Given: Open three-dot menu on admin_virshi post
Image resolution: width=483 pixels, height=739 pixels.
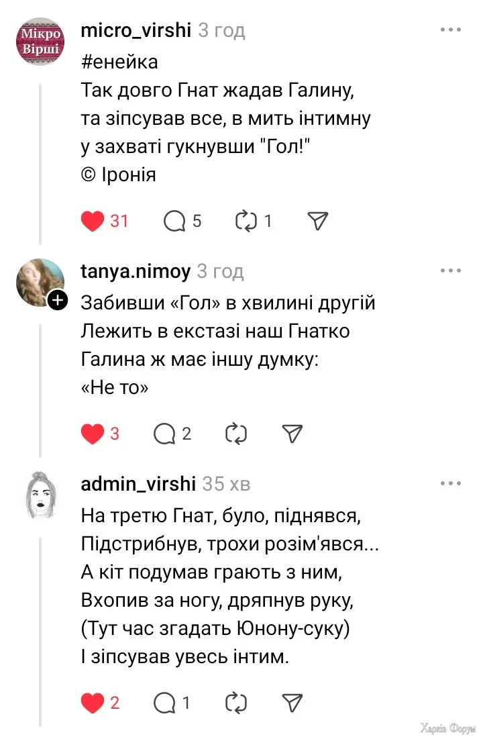Looking at the screenshot, I should point(451,483).
